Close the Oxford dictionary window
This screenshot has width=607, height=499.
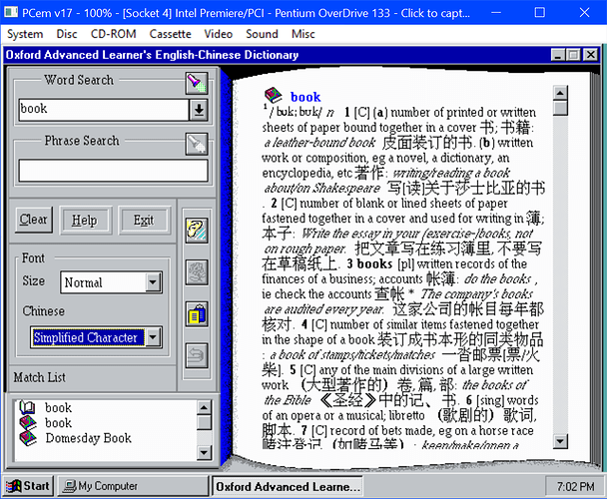591,55
